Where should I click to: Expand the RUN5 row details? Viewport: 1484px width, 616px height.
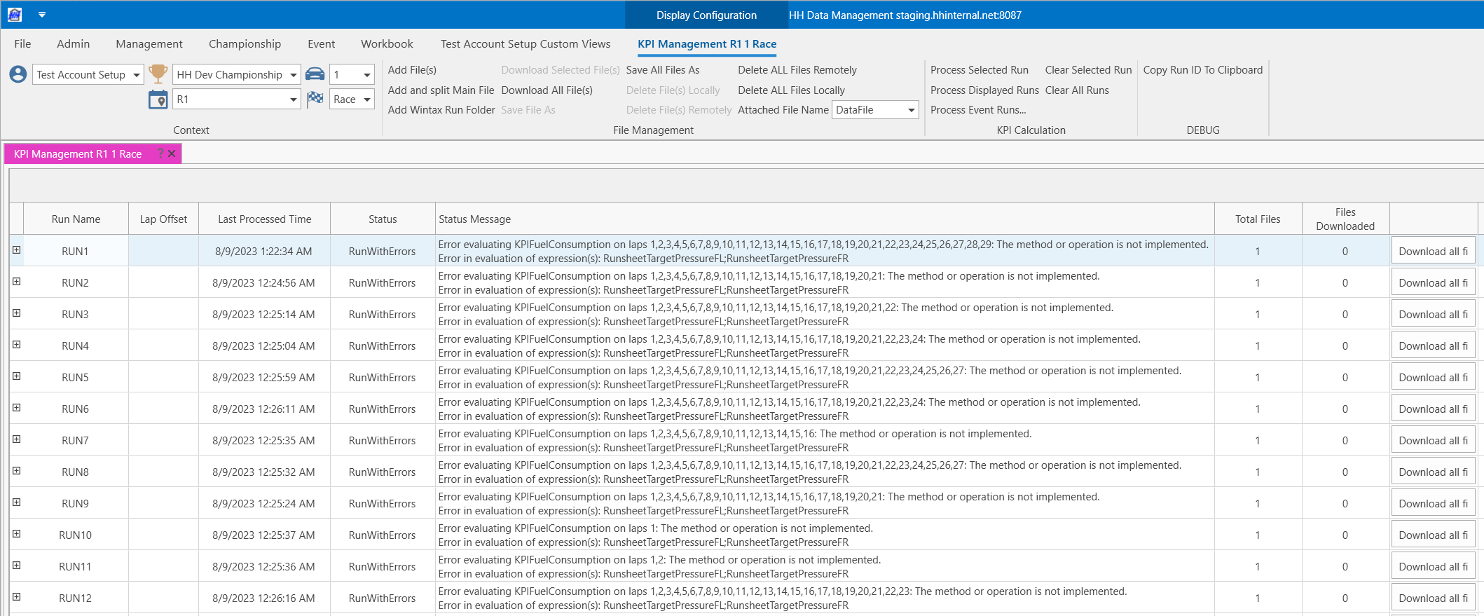click(x=17, y=376)
